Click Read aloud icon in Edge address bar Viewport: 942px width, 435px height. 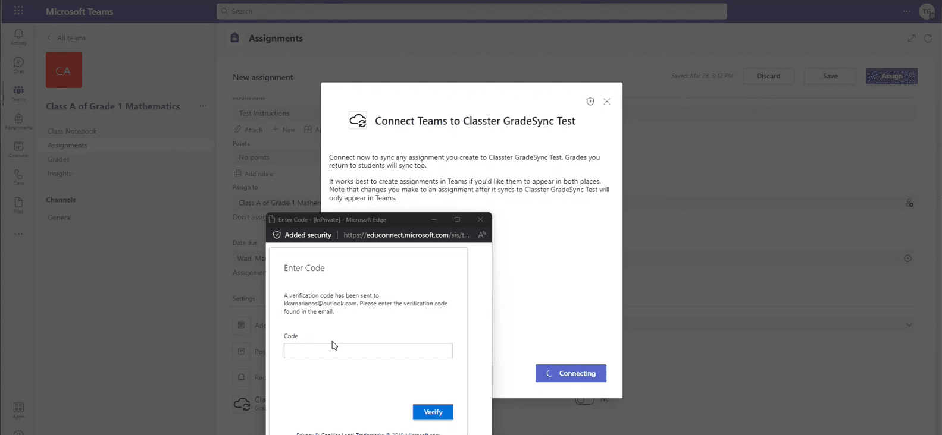[482, 235]
